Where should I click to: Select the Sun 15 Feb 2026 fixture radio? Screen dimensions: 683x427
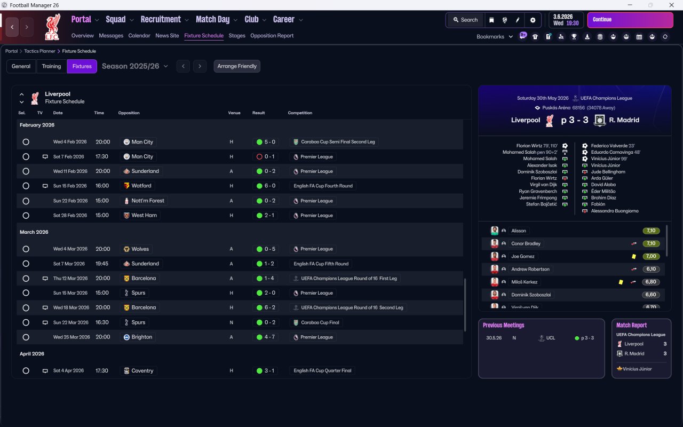[x=26, y=186]
